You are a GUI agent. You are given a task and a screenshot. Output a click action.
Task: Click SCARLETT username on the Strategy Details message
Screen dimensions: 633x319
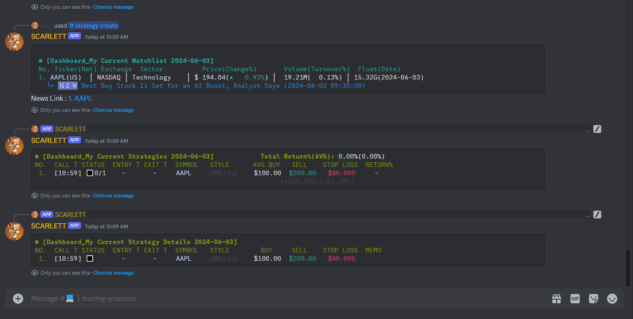pyautogui.click(x=49, y=226)
